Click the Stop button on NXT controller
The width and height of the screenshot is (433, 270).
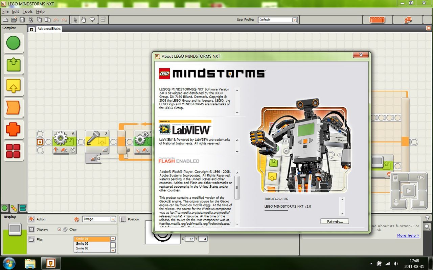click(421, 203)
